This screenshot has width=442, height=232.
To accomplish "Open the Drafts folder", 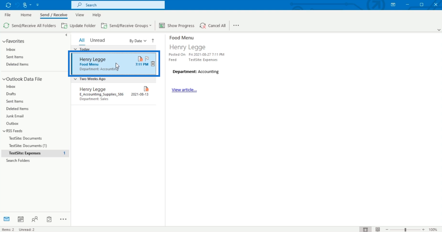I will point(11,94).
